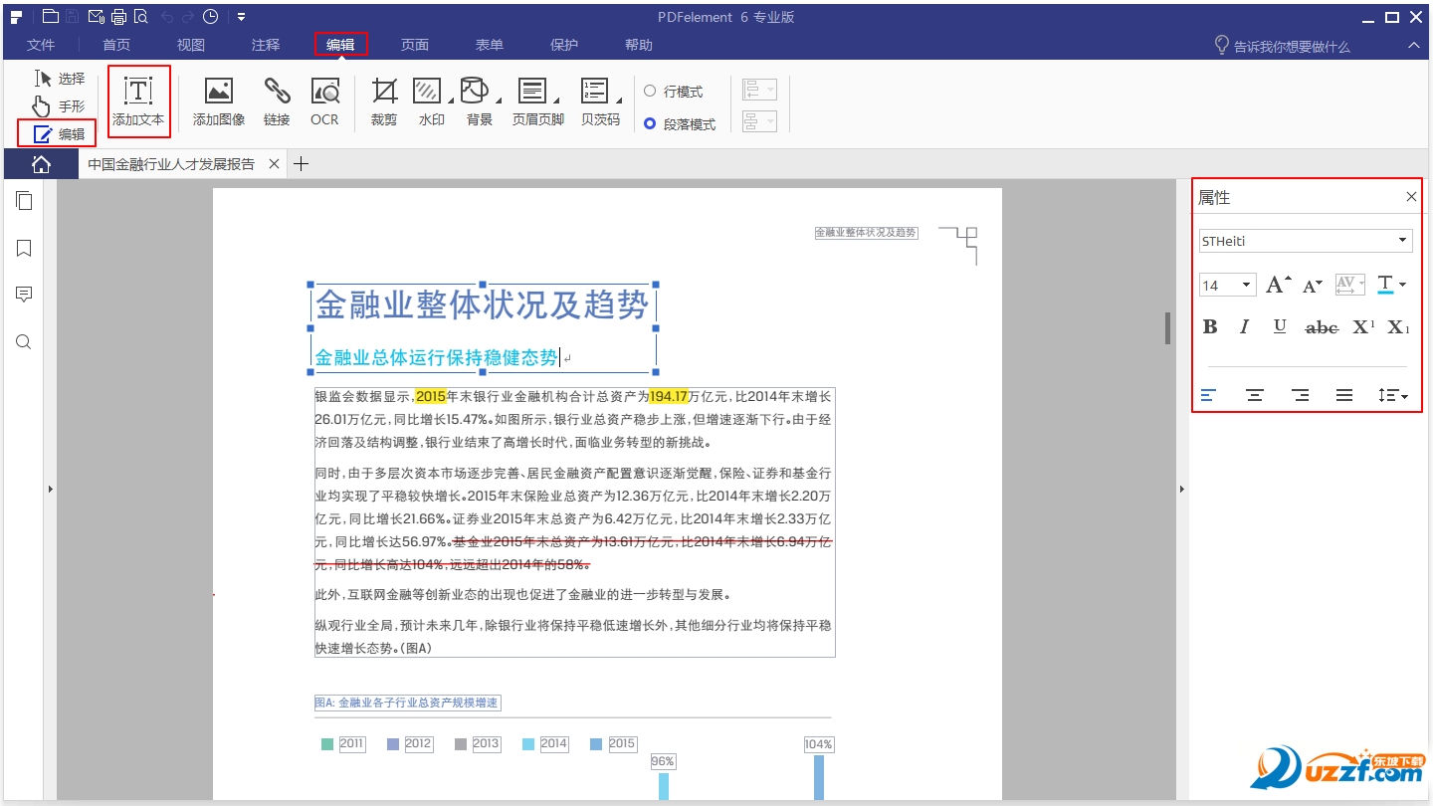
Task: Toggle superscript formatting
Action: tap(1363, 327)
